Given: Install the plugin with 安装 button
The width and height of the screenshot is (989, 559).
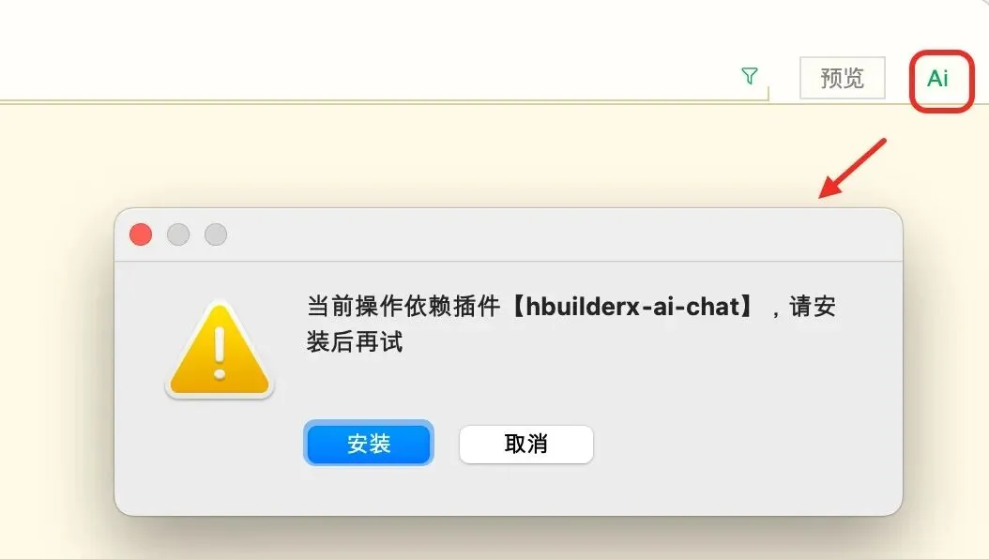Looking at the screenshot, I should 369,444.
